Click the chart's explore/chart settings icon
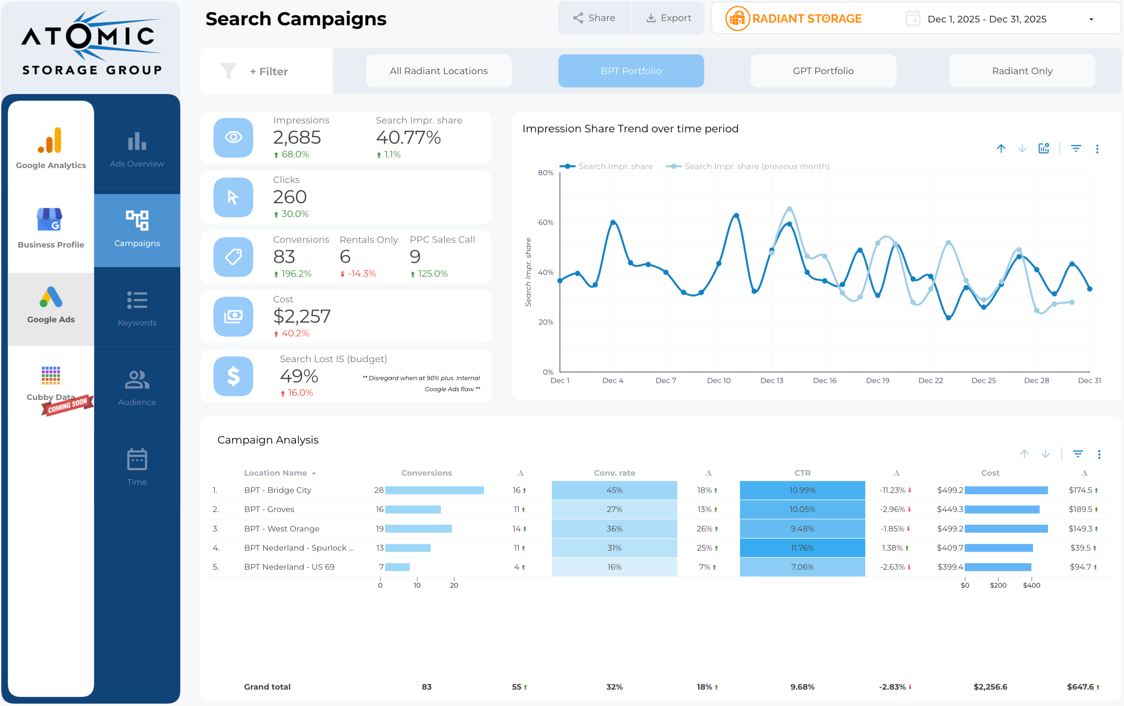 [1043, 149]
